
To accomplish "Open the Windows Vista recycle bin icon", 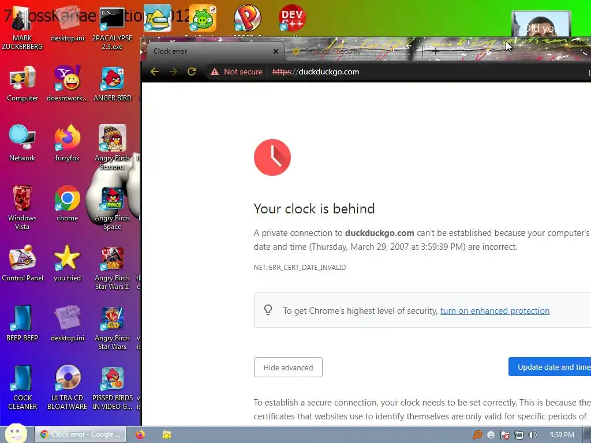I will tap(23, 207).
